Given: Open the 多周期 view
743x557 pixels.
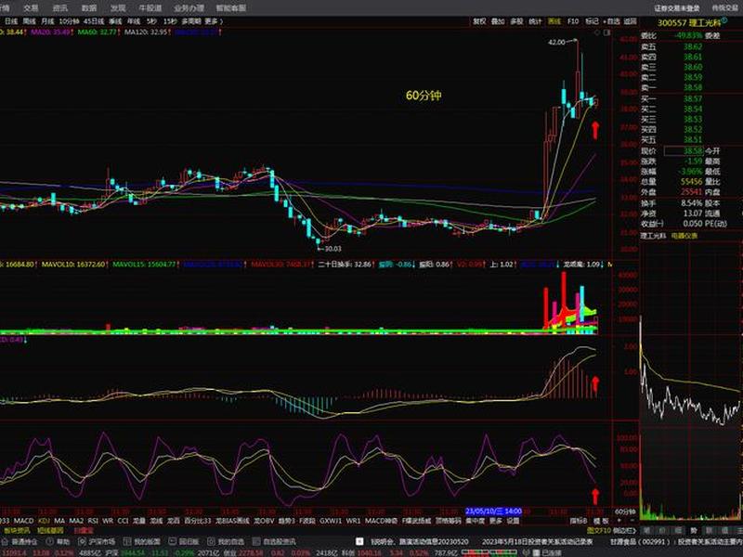Looking at the screenshot, I should (x=191, y=21).
